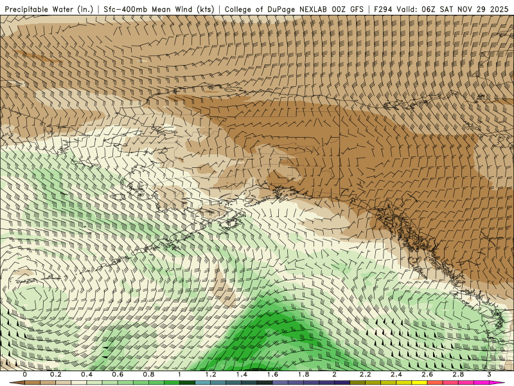Click the "0.4" colorbar label
The height and width of the screenshot is (386, 514).
click(87, 374)
